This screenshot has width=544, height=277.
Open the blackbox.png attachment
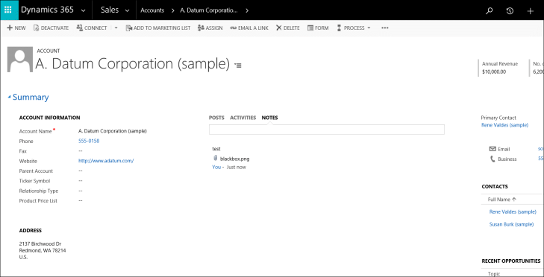(x=234, y=159)
